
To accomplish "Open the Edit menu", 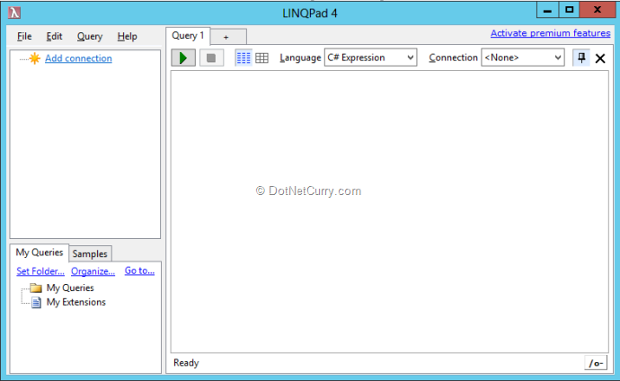I will 54,36.
